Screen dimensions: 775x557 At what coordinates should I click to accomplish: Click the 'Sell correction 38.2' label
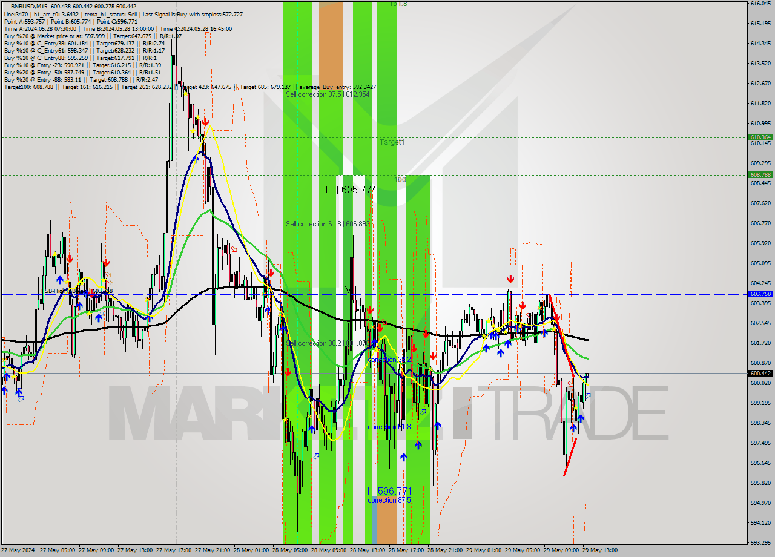(x=328, y=343)
